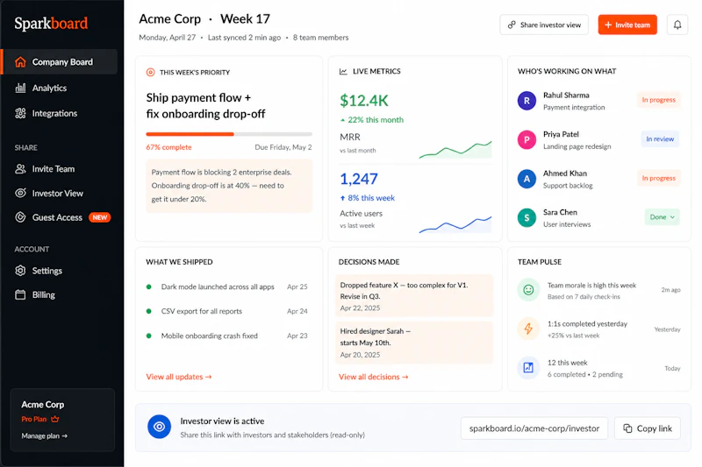Screen dimensions: 702x467
Task: Click the Invite Team people icon
Action: pos(20,169)
